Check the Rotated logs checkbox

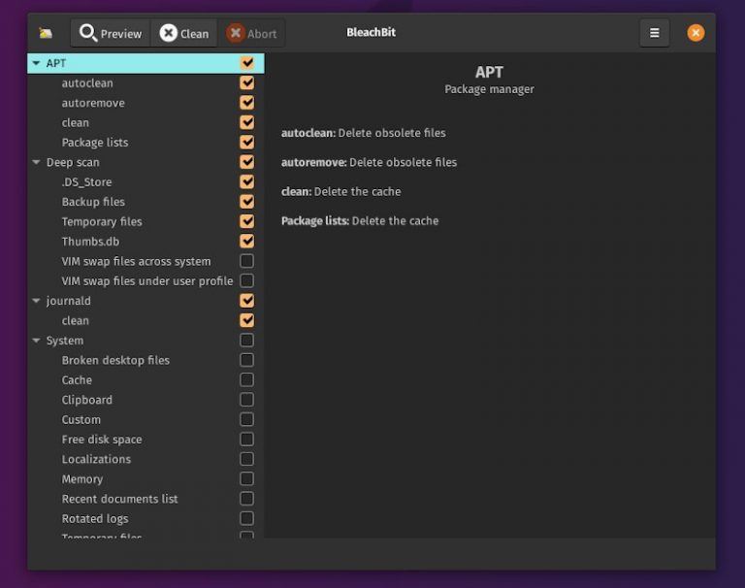[247, 518]
